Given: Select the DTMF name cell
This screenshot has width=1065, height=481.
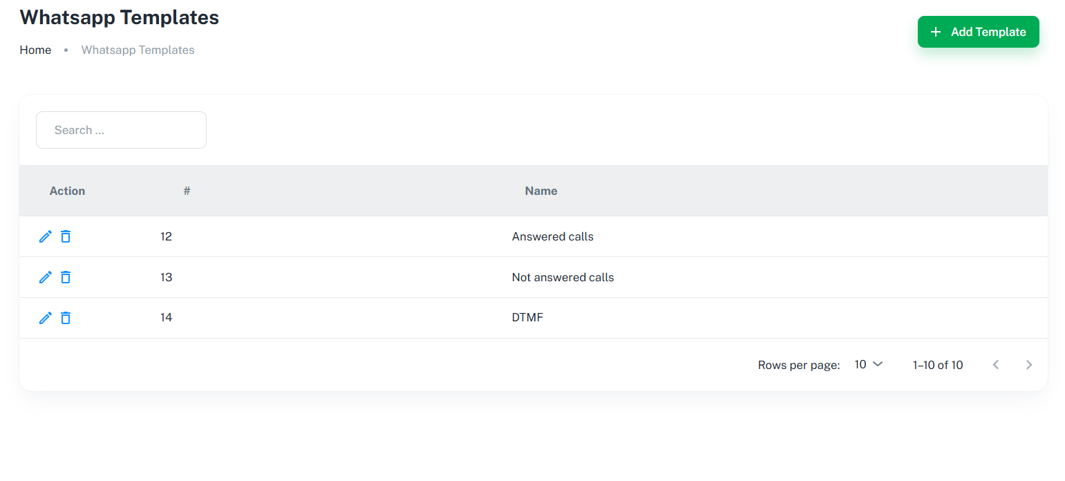Looking at the screenshot, I should pos(527,318).
